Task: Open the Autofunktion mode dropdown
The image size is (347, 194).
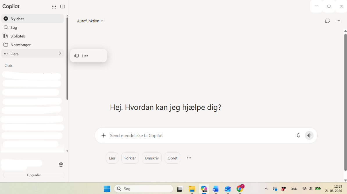Action: [90, 21]
